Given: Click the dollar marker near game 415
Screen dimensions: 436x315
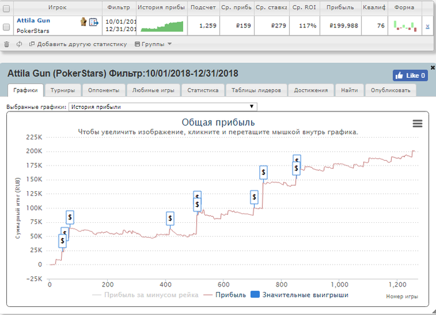Looking at the screenshot, I should pos(170,219).
